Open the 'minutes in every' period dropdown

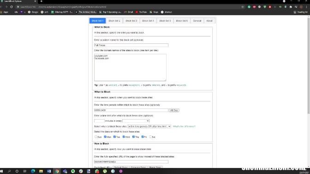coord(136,121)
